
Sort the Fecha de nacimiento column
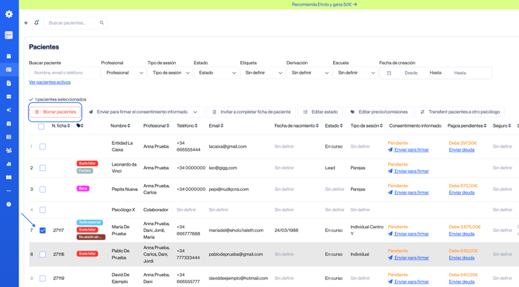[x=296, y=125]
